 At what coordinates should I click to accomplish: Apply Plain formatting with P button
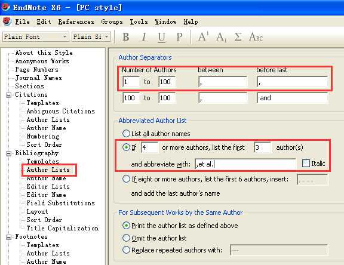tap(179, 37)
